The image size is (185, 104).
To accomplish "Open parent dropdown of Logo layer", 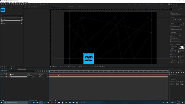I will [x=44, y=77].
